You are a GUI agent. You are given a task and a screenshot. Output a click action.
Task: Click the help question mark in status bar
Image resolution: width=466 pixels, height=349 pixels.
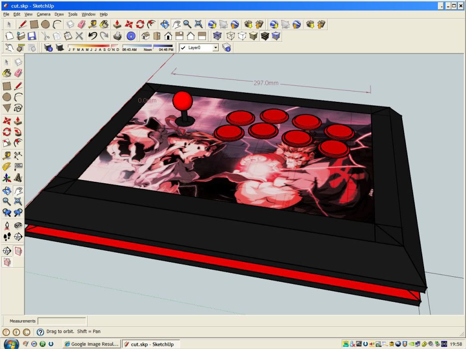pyautogui.click(x=40, y=332)
